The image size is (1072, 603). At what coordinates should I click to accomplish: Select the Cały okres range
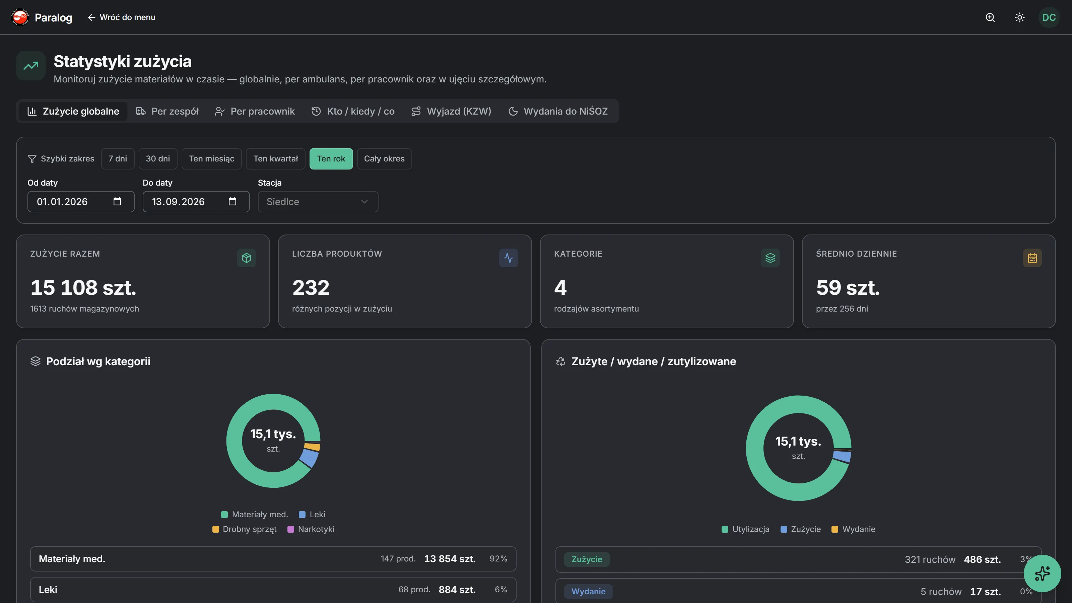point(384,158)
